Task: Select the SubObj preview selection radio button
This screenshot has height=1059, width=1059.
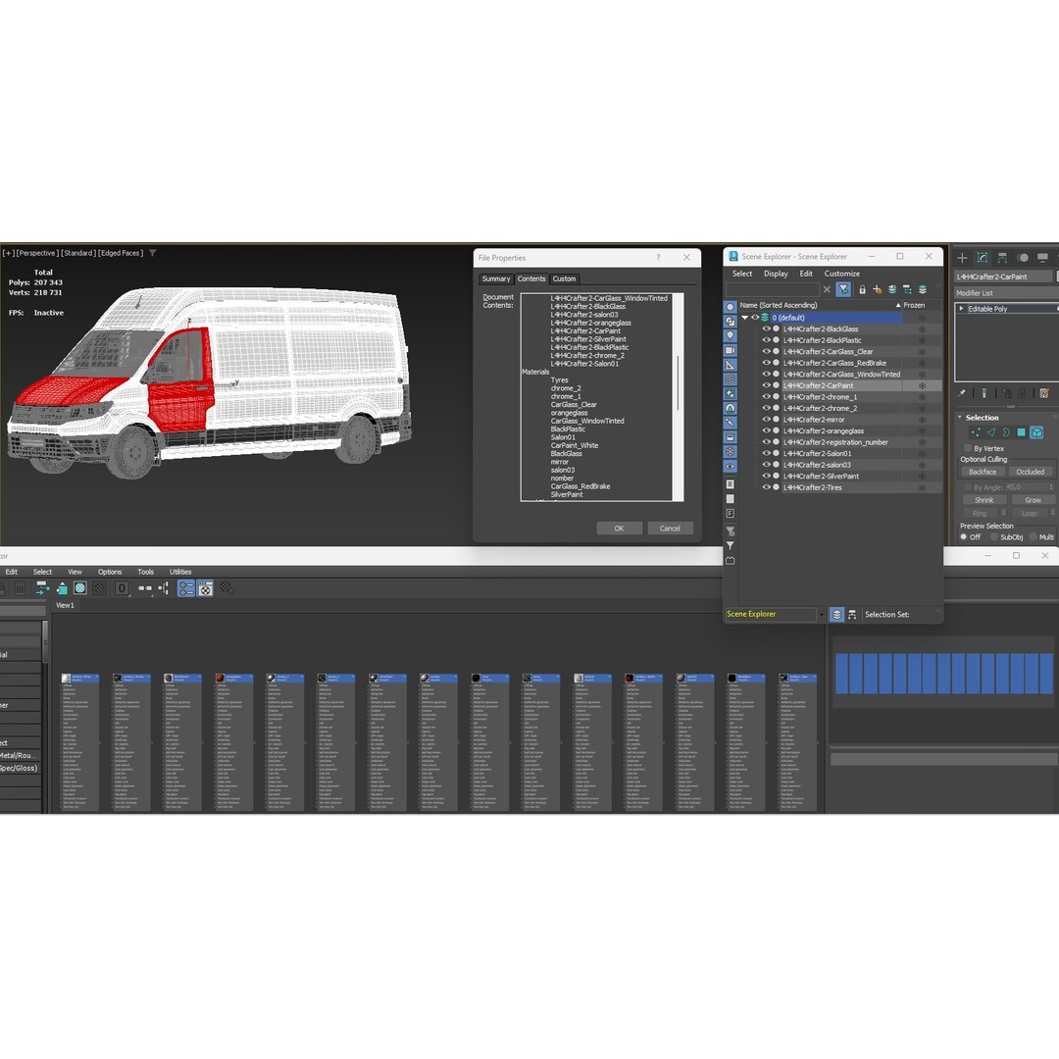Action: click(994, 537)
